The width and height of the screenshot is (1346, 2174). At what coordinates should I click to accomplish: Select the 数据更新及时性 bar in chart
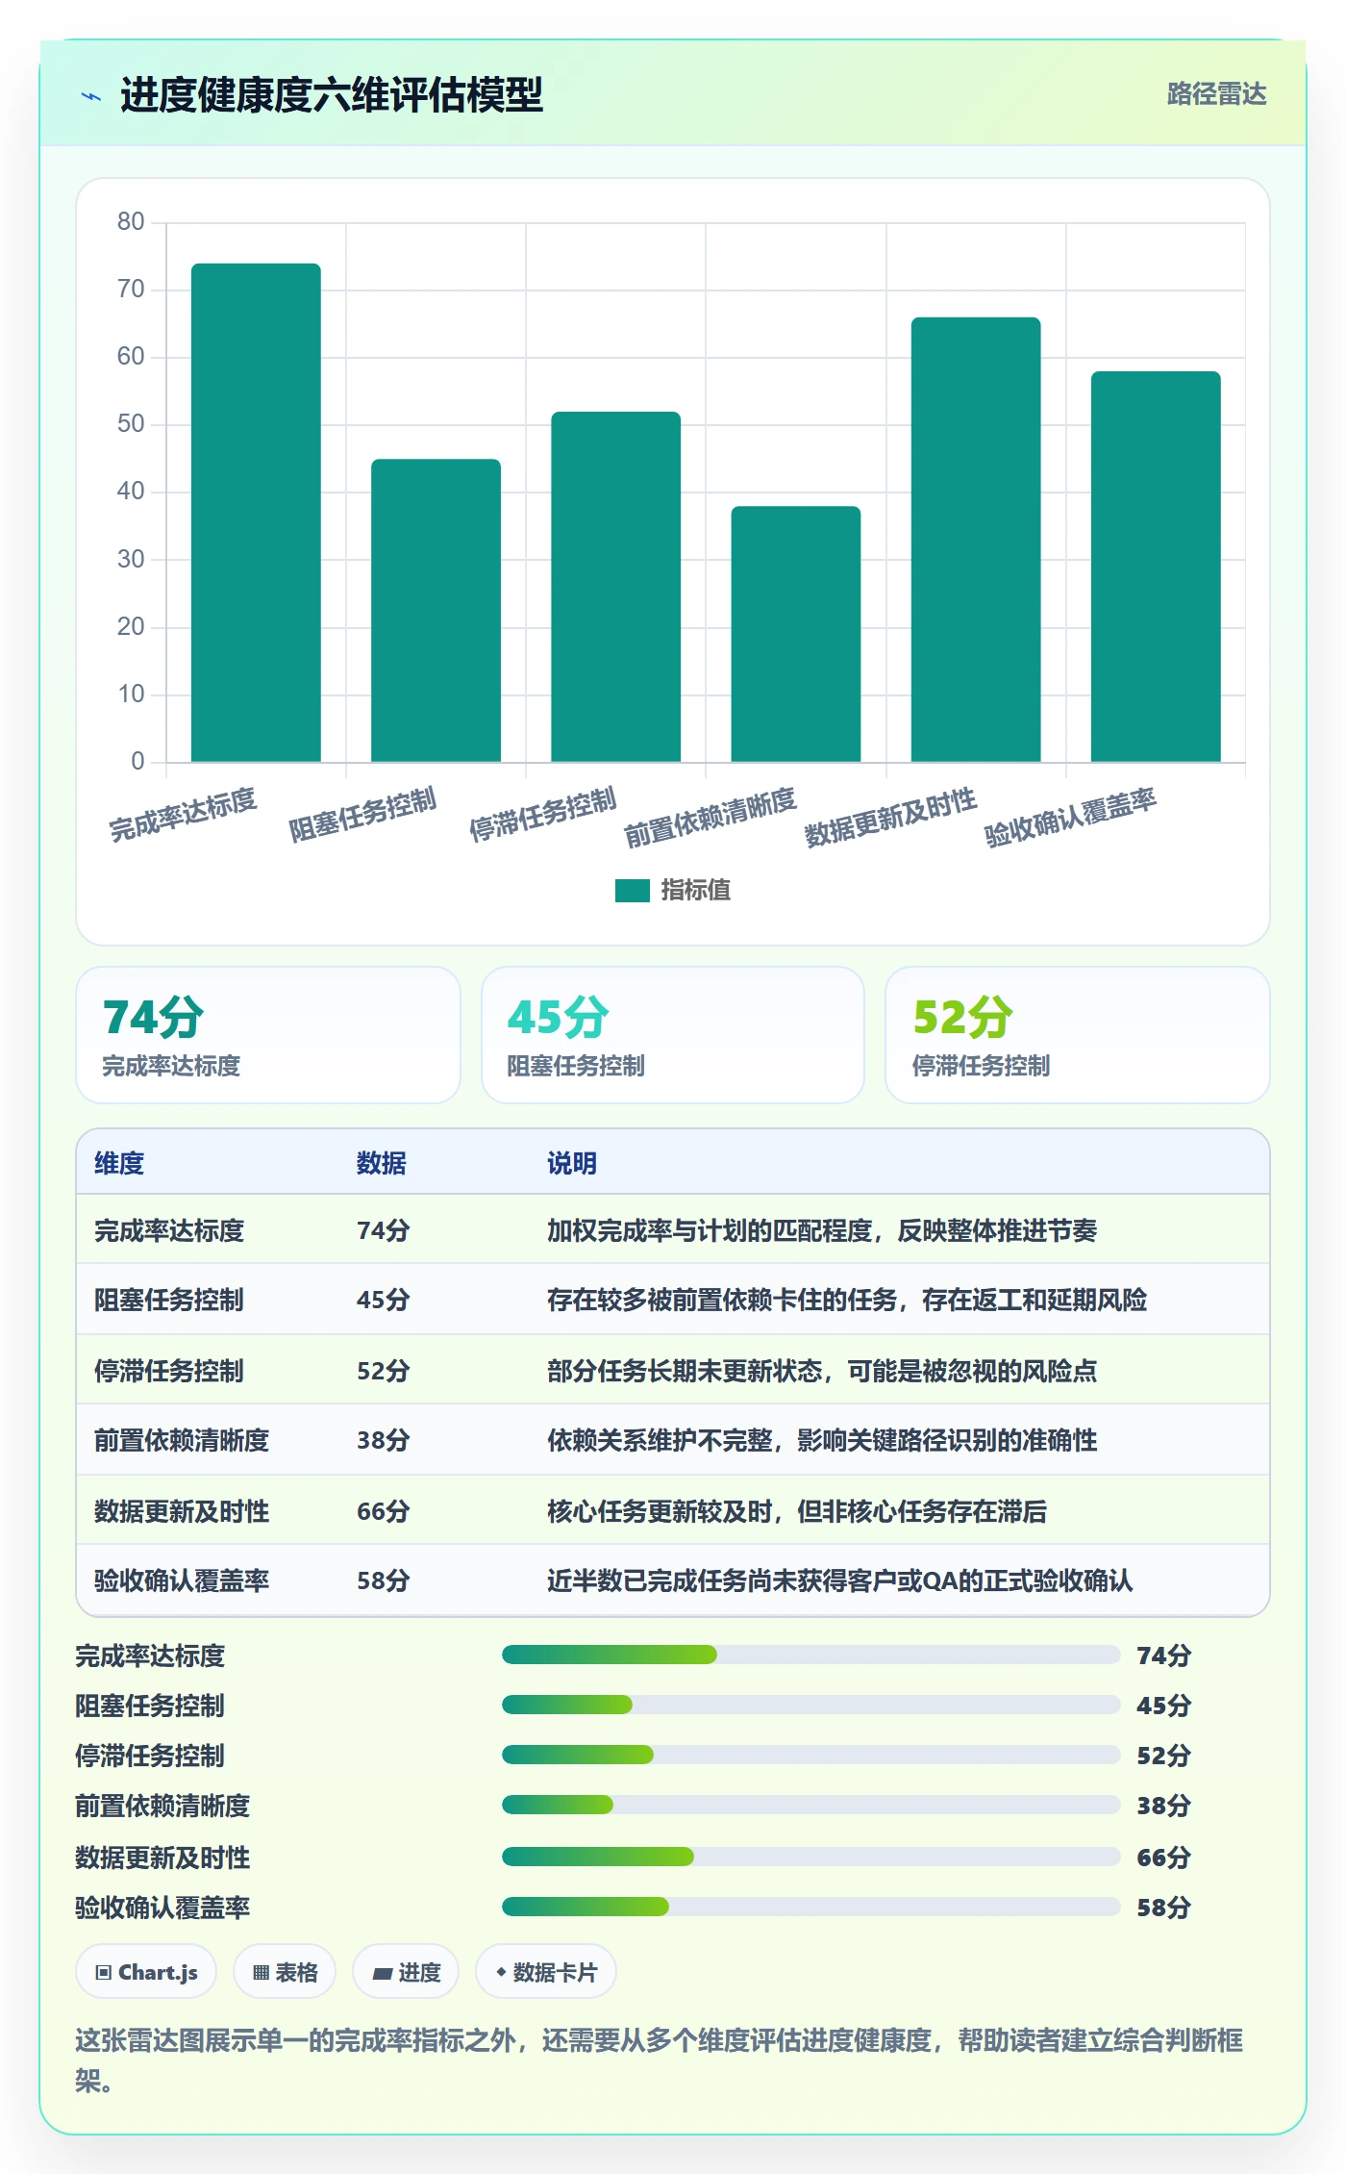[x=976, y=540]
